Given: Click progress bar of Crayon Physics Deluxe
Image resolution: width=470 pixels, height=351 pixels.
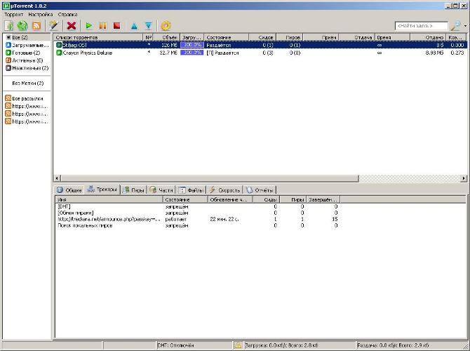Looking at the screenshot, I should (192, 53).
